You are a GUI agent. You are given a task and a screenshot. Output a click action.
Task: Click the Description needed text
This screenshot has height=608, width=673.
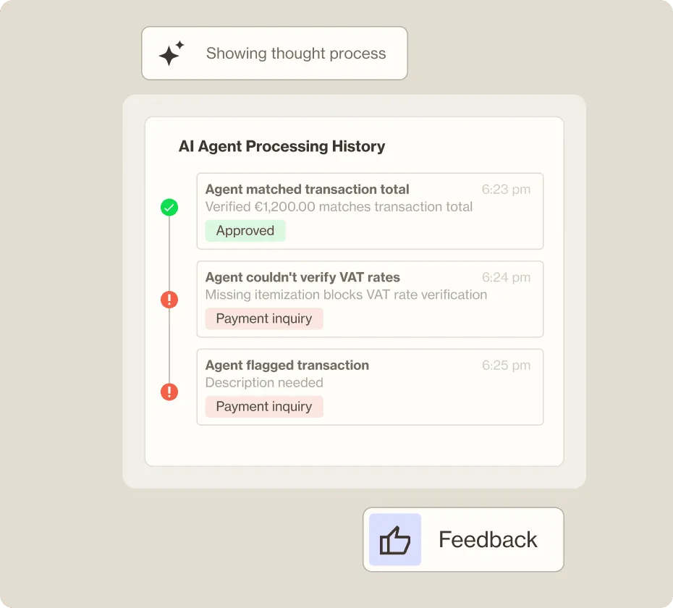coord(264,383)
